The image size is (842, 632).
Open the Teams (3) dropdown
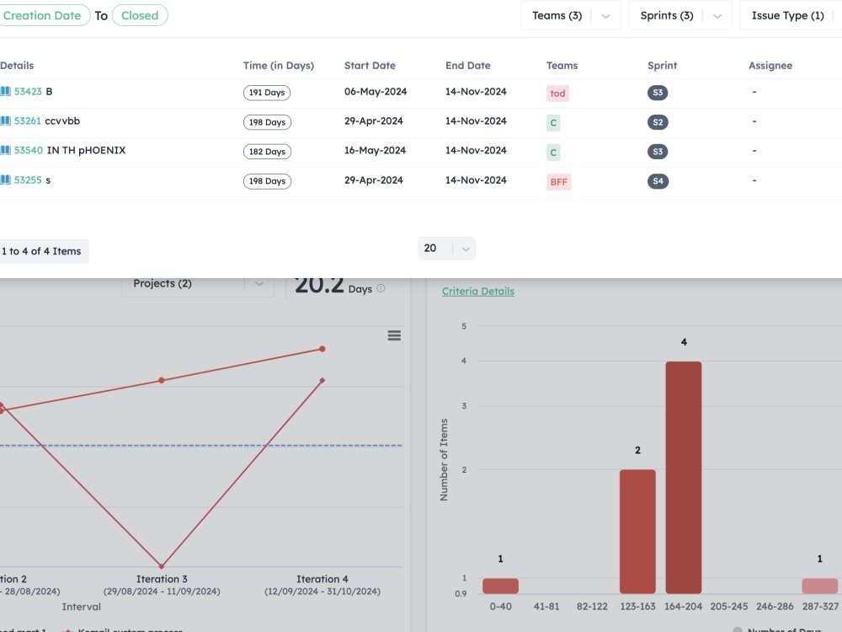pyautogui.click(x=570, y=15)
